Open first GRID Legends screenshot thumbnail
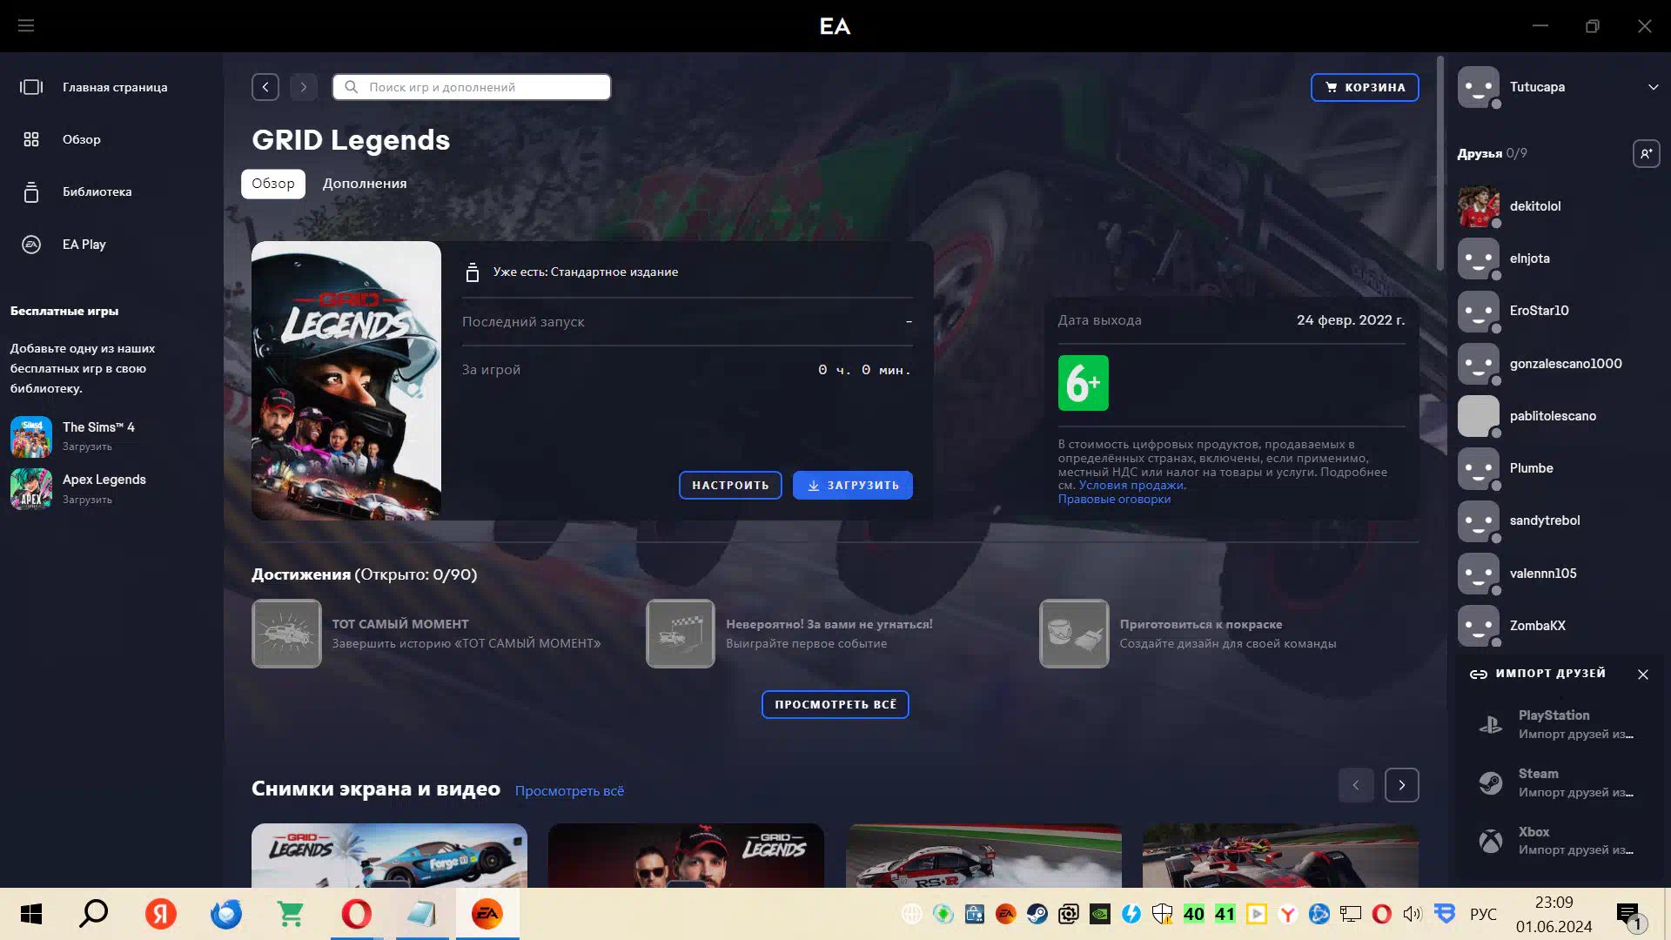The image size is (1671, 940). point(389,856)
